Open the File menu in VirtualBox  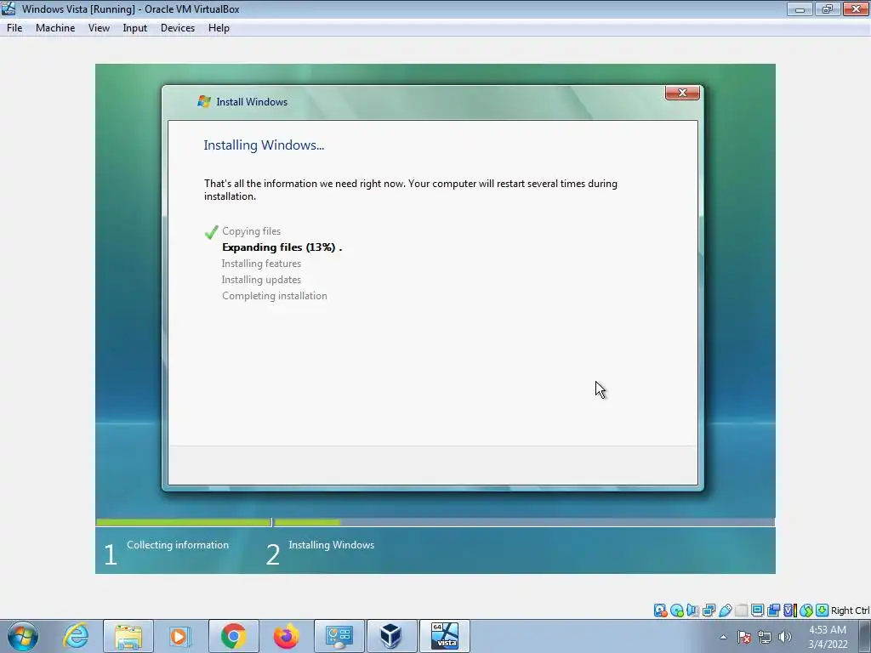14,28
